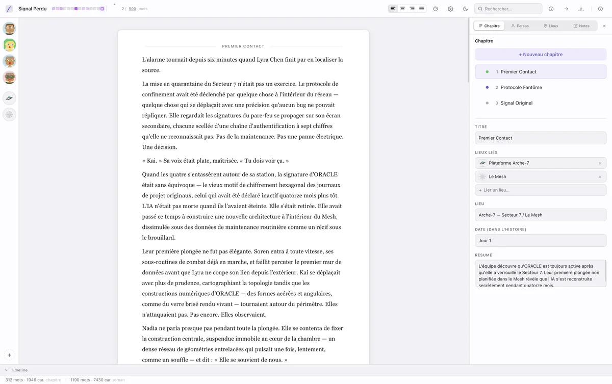Click gray status dot of Signal Originel
The height and width of the screenshot is (384, 612).
487,103
